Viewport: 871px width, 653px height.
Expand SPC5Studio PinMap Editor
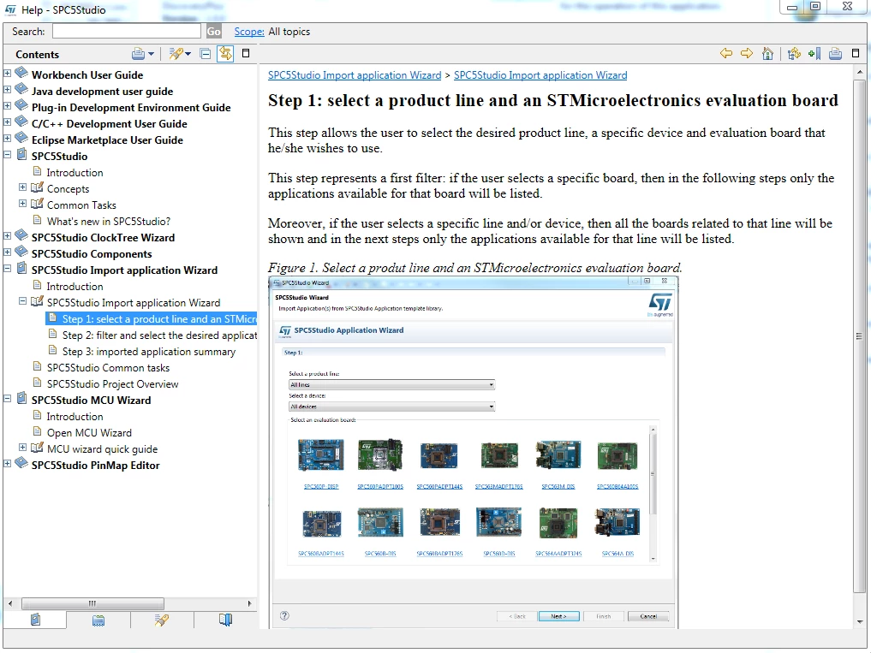pyautogui.click(x=7, y=463)
